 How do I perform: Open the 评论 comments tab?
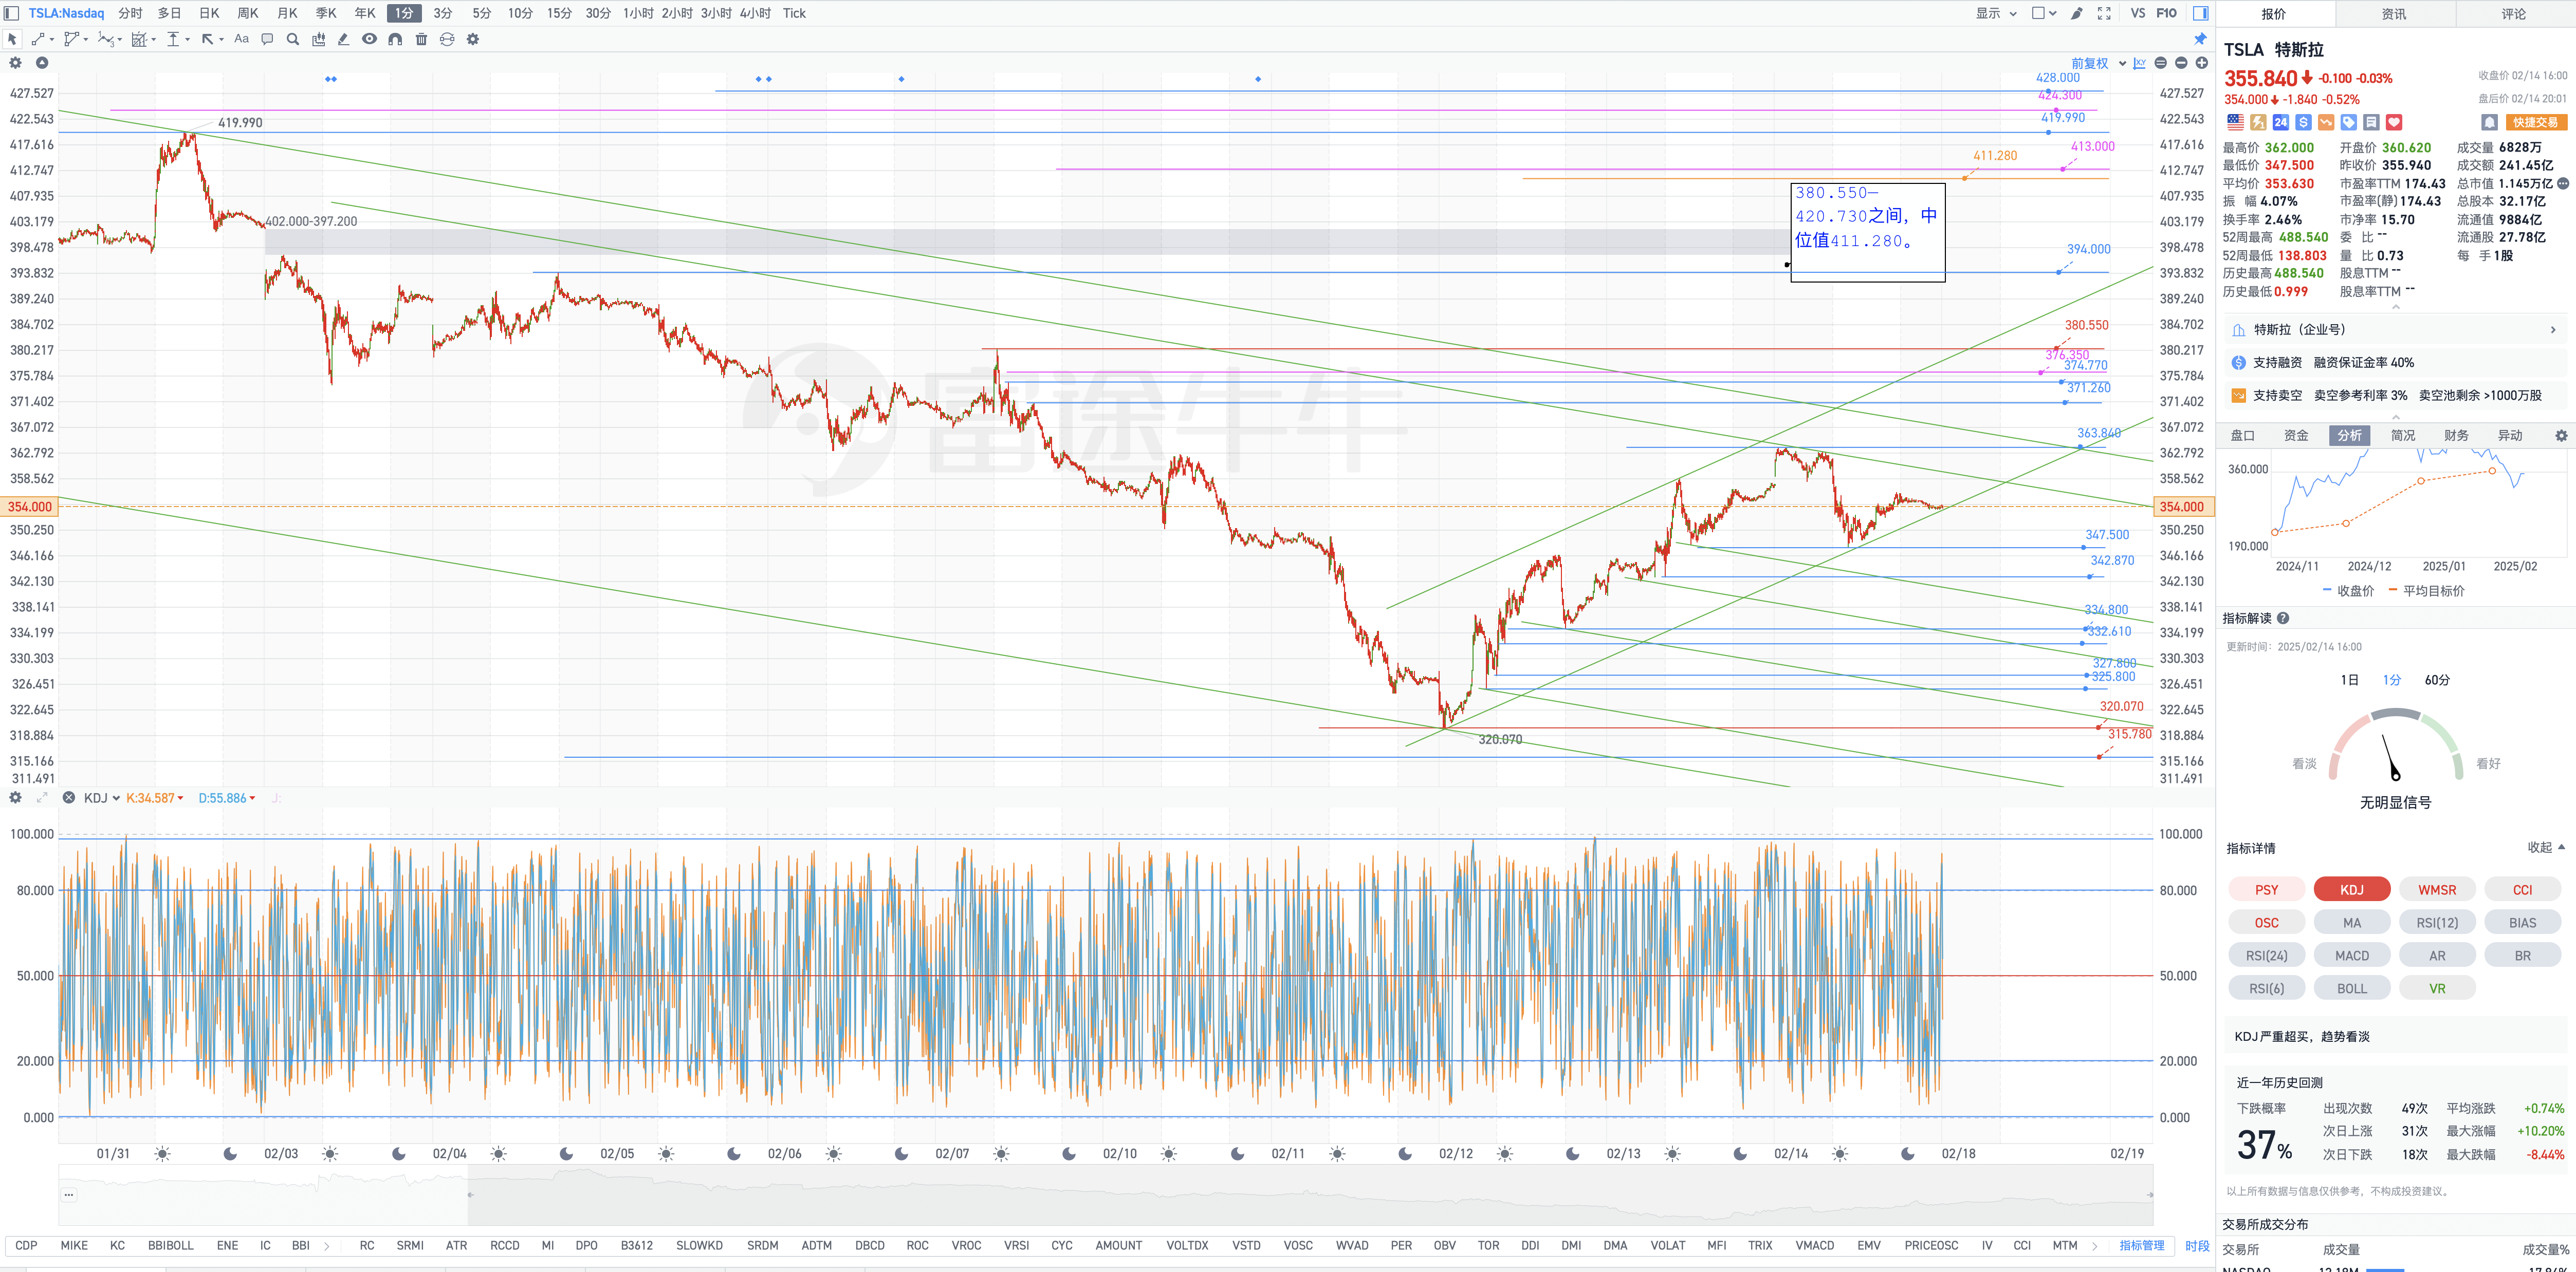coord(2514,14)
